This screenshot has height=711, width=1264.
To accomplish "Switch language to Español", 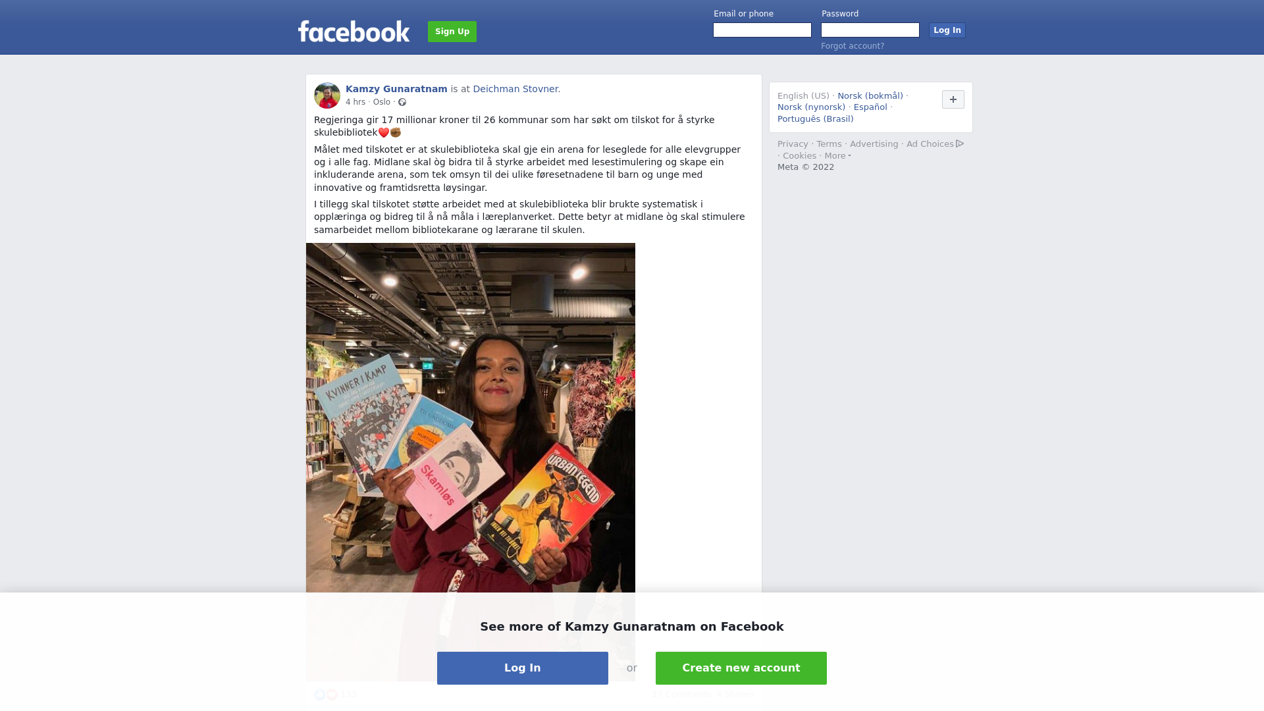I will [x=870, y=107].
